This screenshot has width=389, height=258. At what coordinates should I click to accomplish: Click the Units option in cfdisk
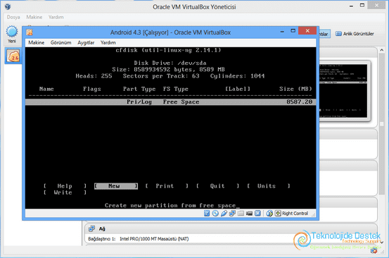269,186
